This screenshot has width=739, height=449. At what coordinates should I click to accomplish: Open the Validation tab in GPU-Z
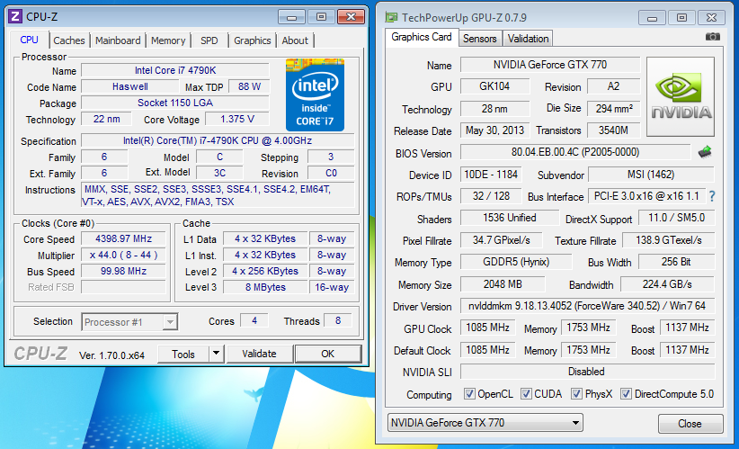pyautogui.click(x=528, y=39)
